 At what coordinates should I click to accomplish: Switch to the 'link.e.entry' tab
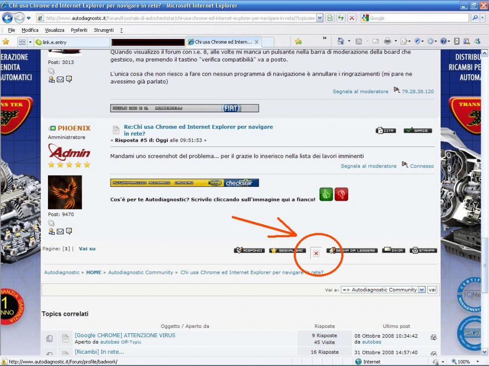(71, 42)
